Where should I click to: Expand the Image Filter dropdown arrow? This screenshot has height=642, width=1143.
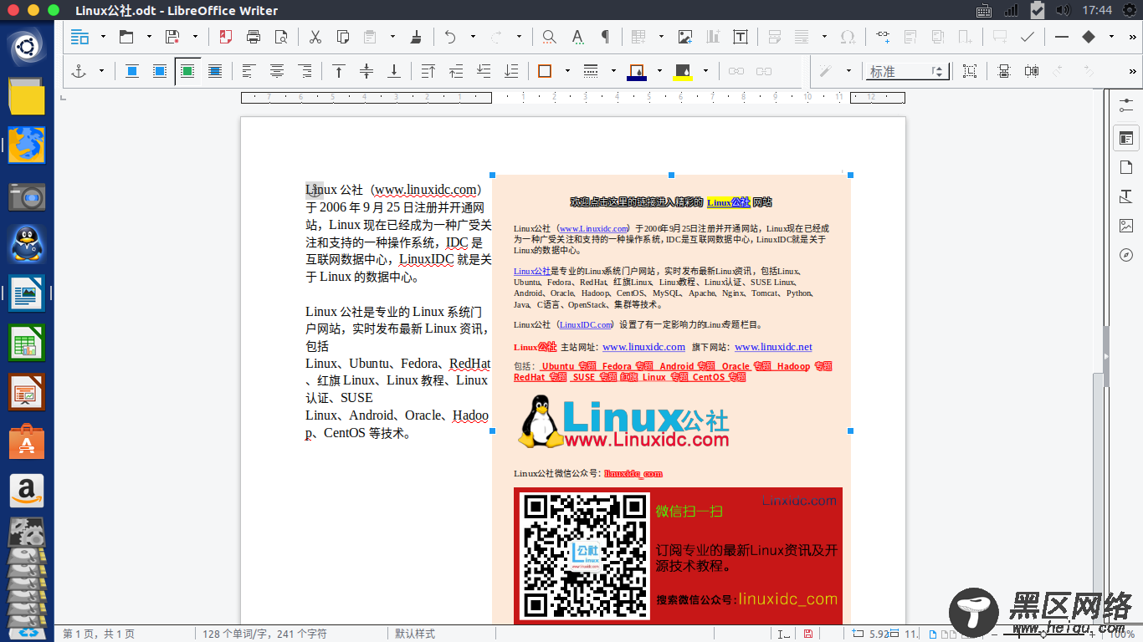click(x=848, y=72)
